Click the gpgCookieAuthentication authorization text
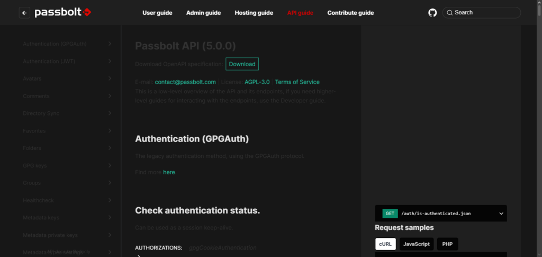Image resolution: width=542 pixels, height=257 pixels. pos(223,247)
